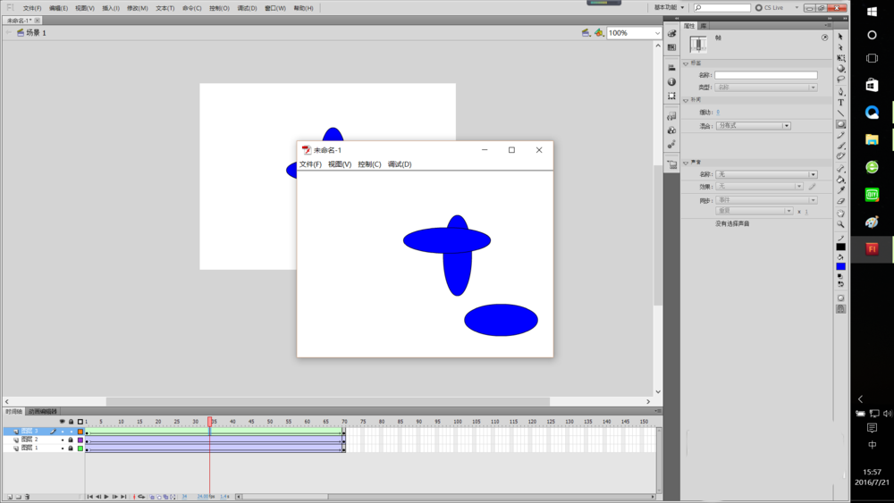The width and height of the screenshot is (894, 503).
Task: Click the CS Live button
Action: pos(769,8)
